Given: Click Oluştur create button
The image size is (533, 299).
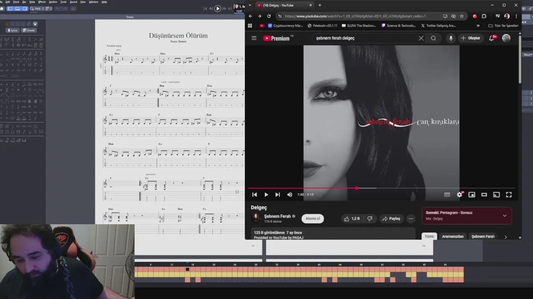Looking at the screenshot, I should point(471,38).
